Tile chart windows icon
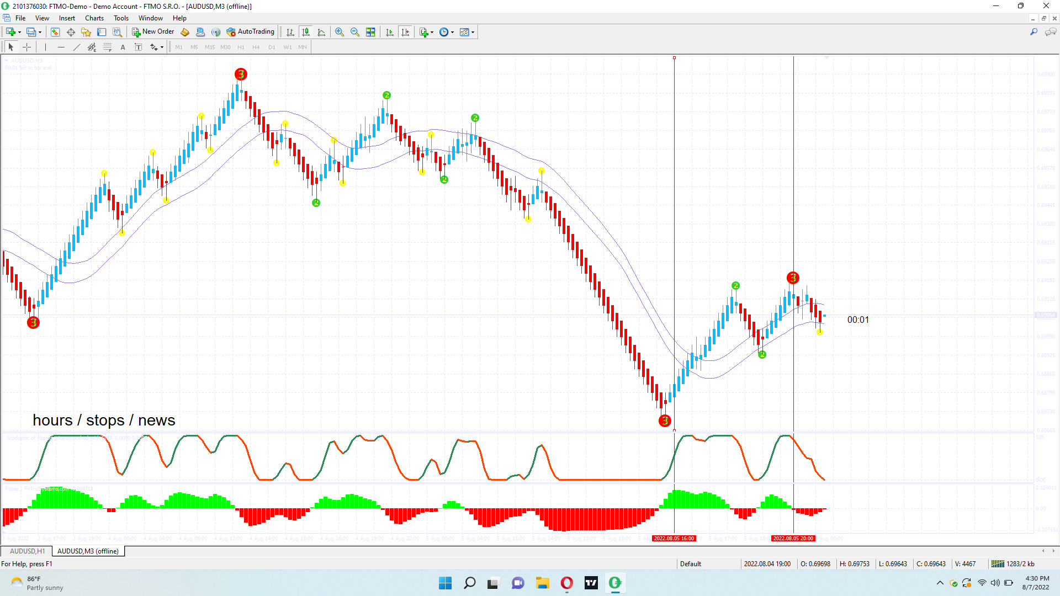The width and height of the screenshot is (1060, 596). (x=370, y=32)
